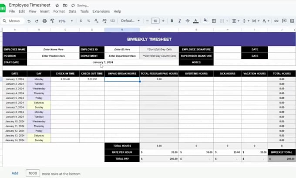Select the NOTES label cell
Screen dimensions: 296x178
196,62
